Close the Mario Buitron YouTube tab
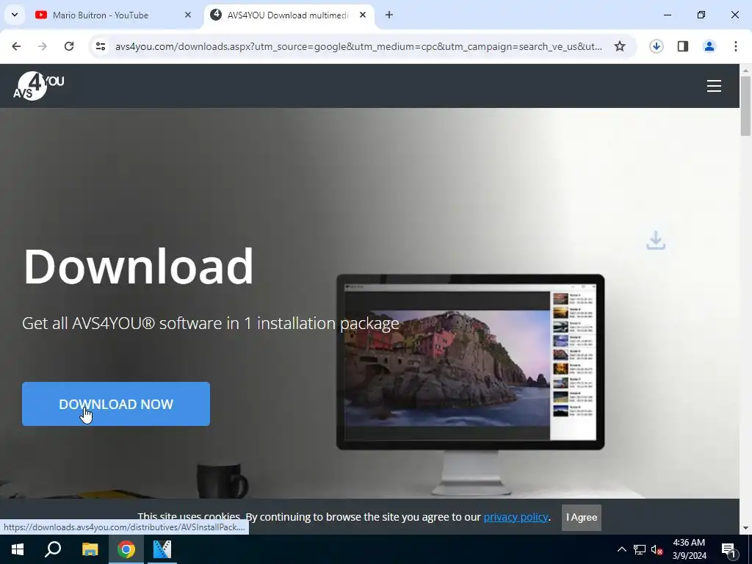This screenshot has height=564, width=752. [188, 15]
